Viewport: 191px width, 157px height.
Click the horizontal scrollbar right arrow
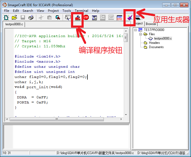pos(121,119)
